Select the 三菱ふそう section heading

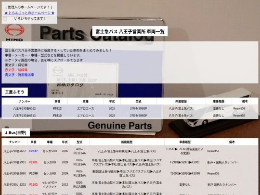pos(15,91)
